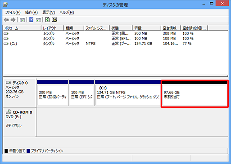Sort by the 空き領域 column header
The height and width of the screenshot is (164, 231).
(171, 28)
